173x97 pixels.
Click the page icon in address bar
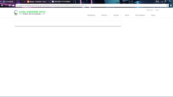(17, 5)
